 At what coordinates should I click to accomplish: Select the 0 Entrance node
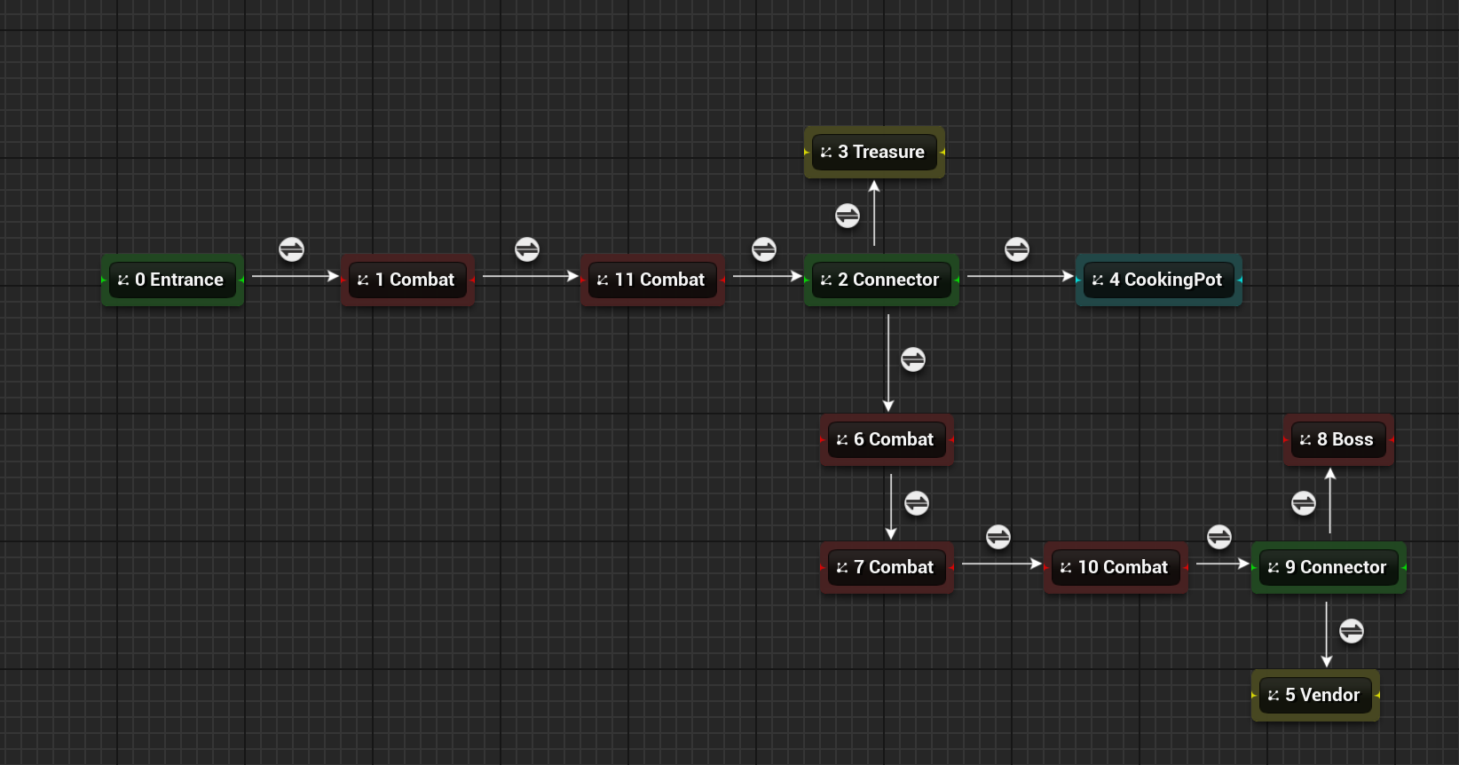(173, 280)
